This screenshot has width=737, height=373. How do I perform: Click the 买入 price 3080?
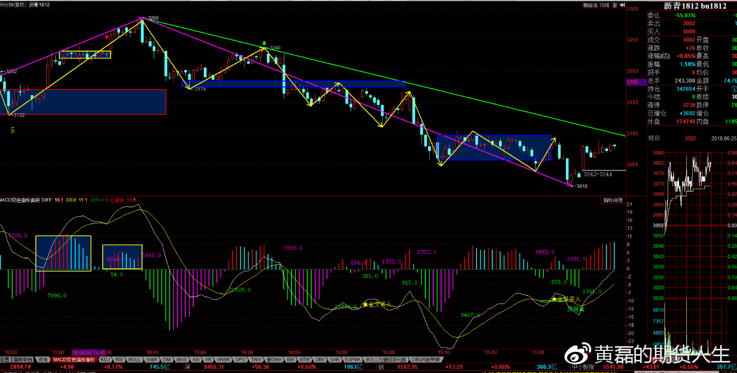689,32
